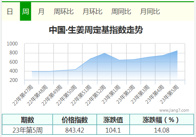196x137 pixels.
Task: Click the www.jiang7.com credit link
Action: pyautogui.click(x=174, y=110)
